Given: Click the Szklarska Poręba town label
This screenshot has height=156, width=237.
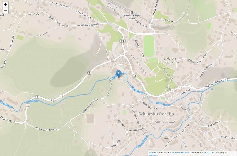Looking at the screenshot, I should point(156,114).
